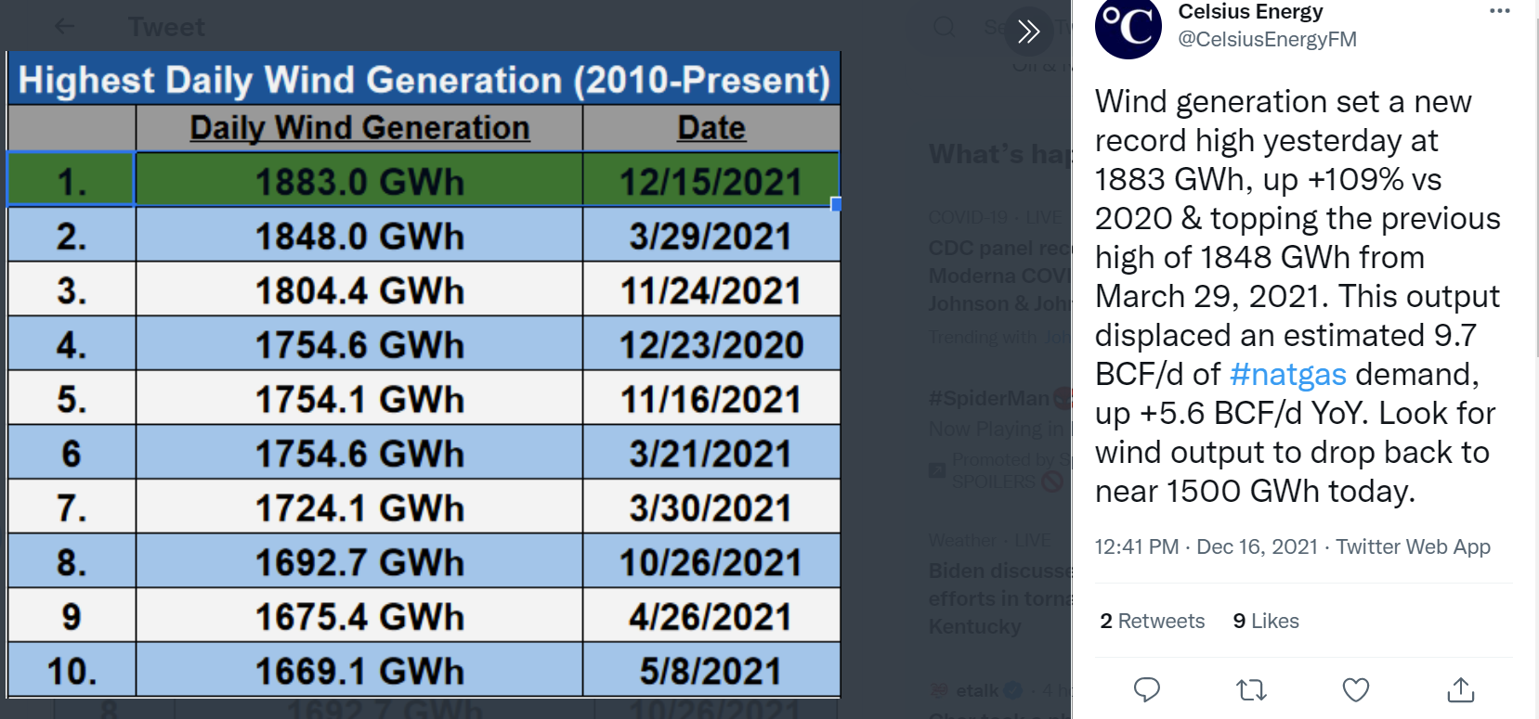View the 9 Likes list

1265,621
